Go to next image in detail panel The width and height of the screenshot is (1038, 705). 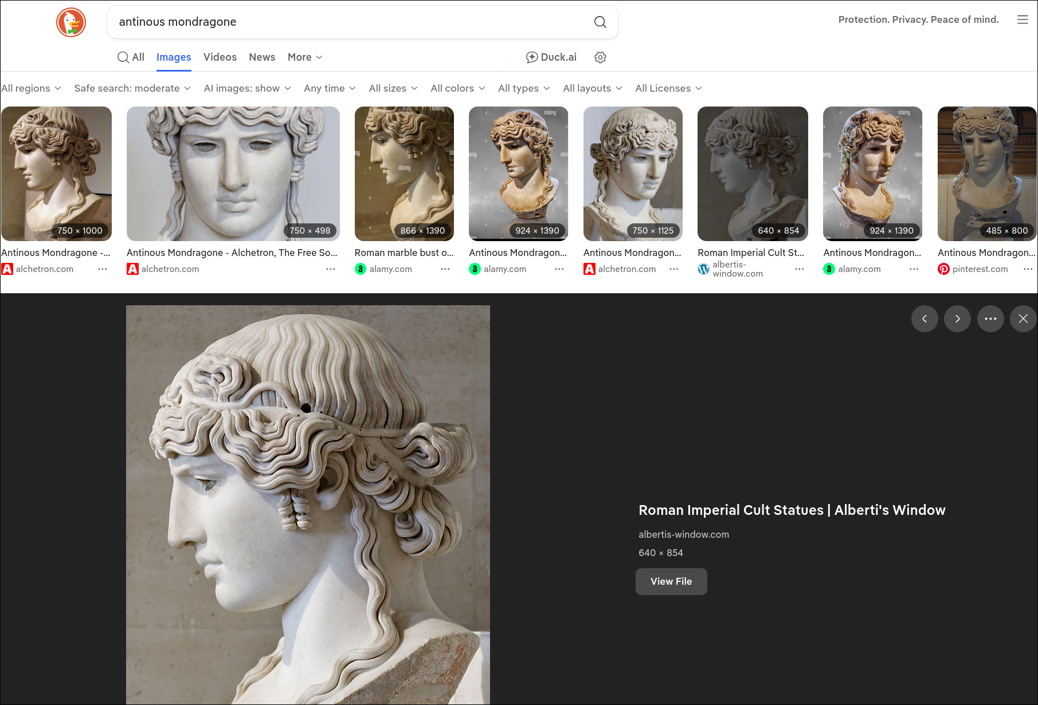coord(957,319)
